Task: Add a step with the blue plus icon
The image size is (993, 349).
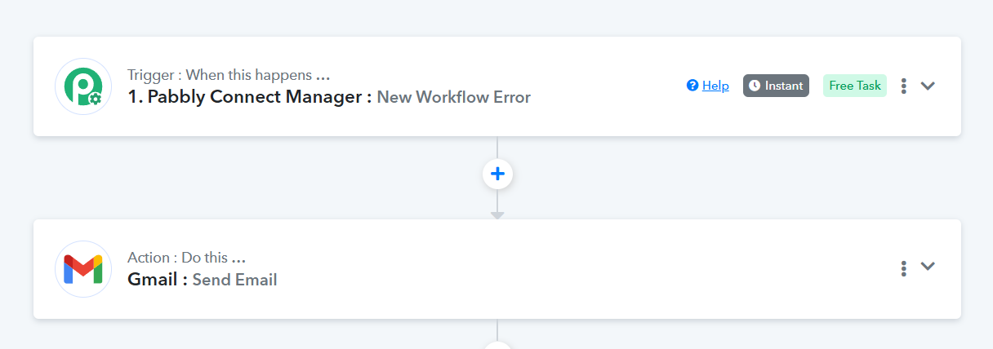Action: (497, 174)
